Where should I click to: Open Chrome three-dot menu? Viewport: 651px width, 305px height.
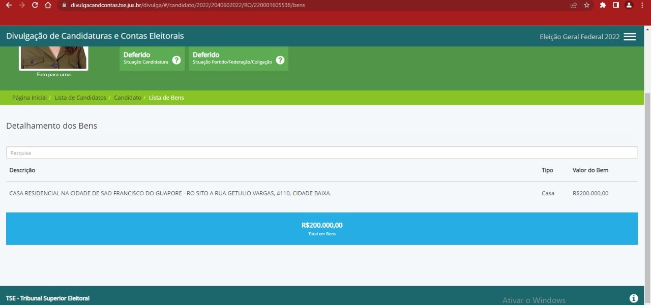click(x=642, y=5)
